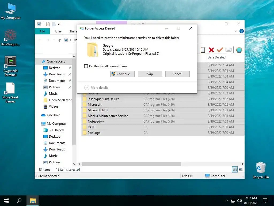The height and width of the screenshot is (206, 274).
Task: Open Pictures under Quick access
Action: pyautogui.click(x=55, y=87)
